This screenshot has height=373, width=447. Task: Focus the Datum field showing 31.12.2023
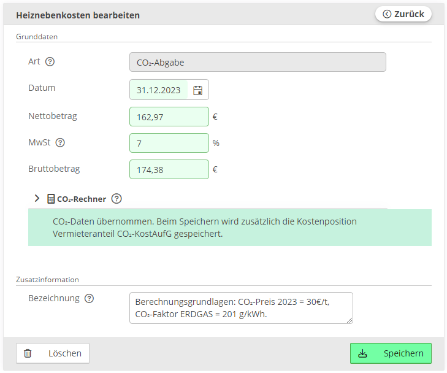tap(159, 90)
